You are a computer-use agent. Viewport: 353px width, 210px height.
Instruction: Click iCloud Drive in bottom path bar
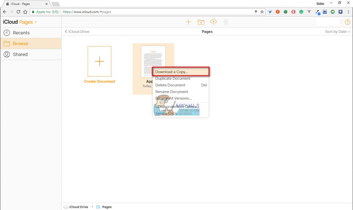pyautogui.click(x=76, y=207)
